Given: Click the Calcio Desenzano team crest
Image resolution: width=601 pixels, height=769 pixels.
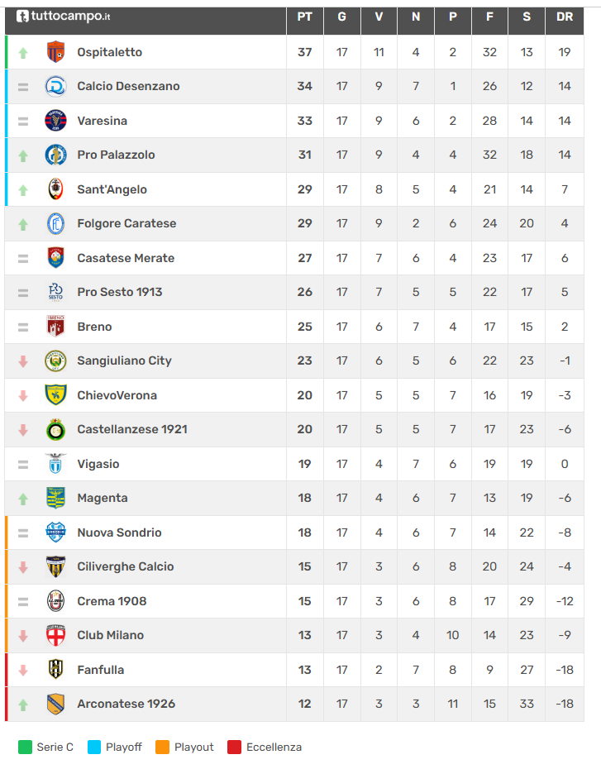Looking at the screenshot, I should (x=55, y=86).
